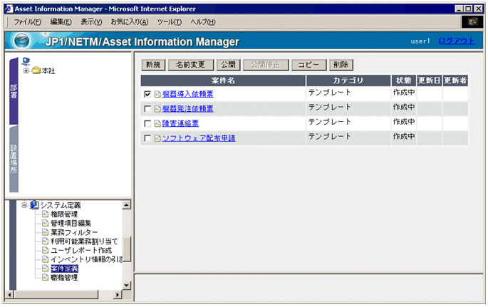Uncheck the 機器導入依頼票 checkbox

click(x=147, y=94)
